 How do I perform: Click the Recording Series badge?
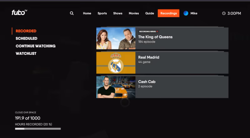[148, 31]
